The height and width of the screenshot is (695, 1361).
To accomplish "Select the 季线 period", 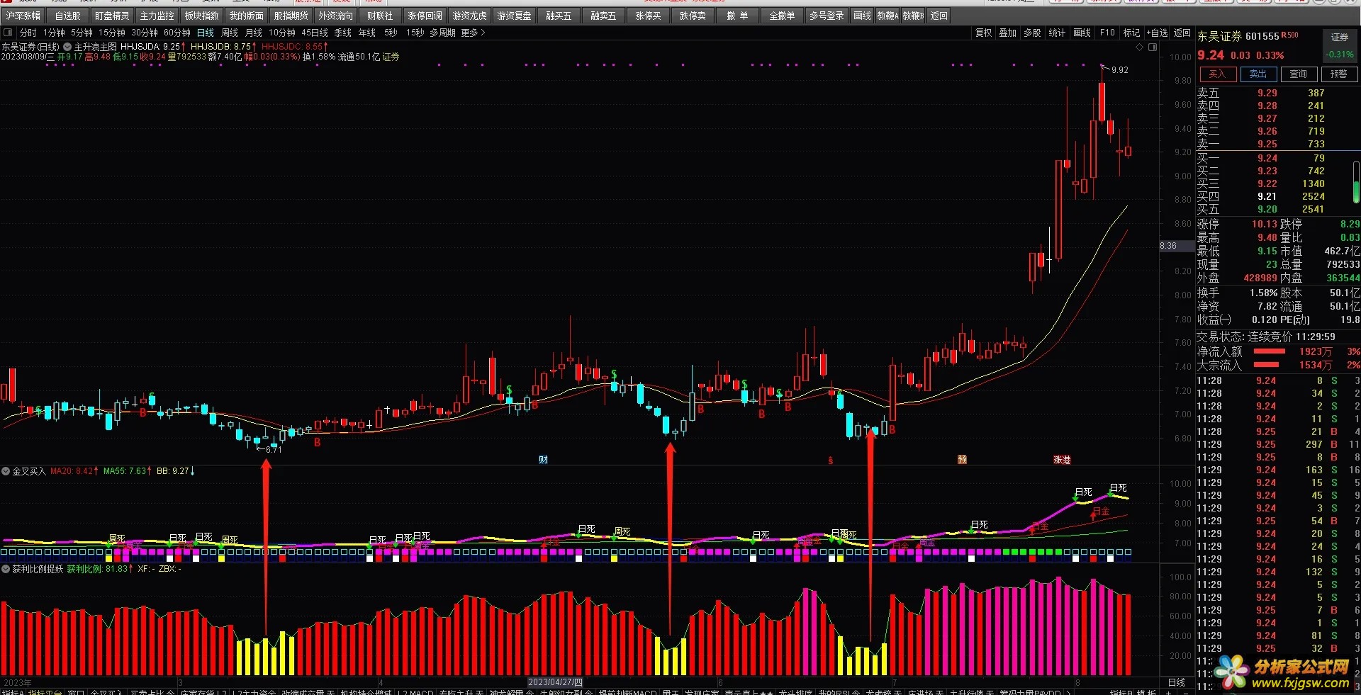I will tap(343, 33).
